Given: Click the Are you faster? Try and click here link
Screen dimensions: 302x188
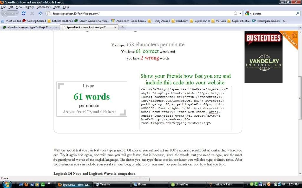Looking at the screenshot, I should coord(89,112).
